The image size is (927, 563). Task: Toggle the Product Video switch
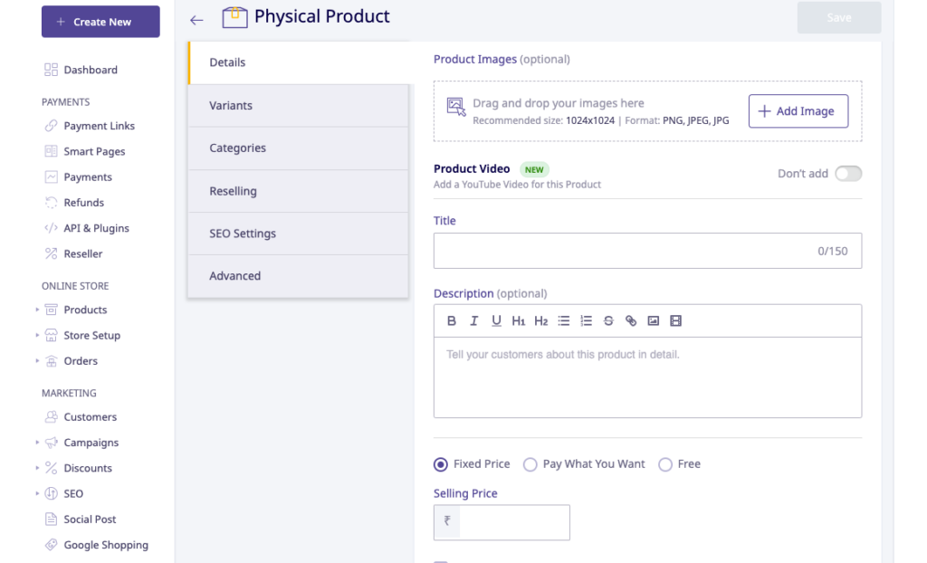coord(847,174)
